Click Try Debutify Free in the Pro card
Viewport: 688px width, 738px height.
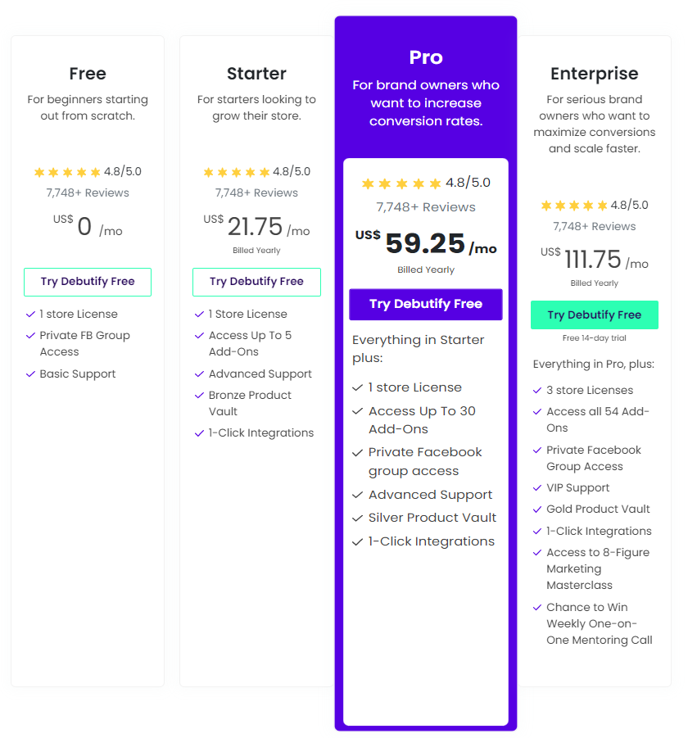[x=425, y=304]
